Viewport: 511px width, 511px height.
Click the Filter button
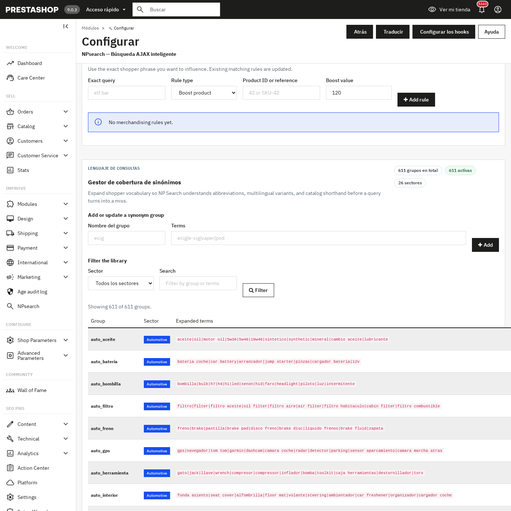tap(258, 290)
